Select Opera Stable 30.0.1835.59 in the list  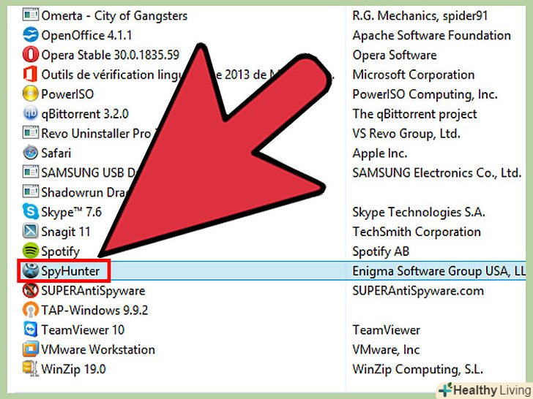click(110, 56)
